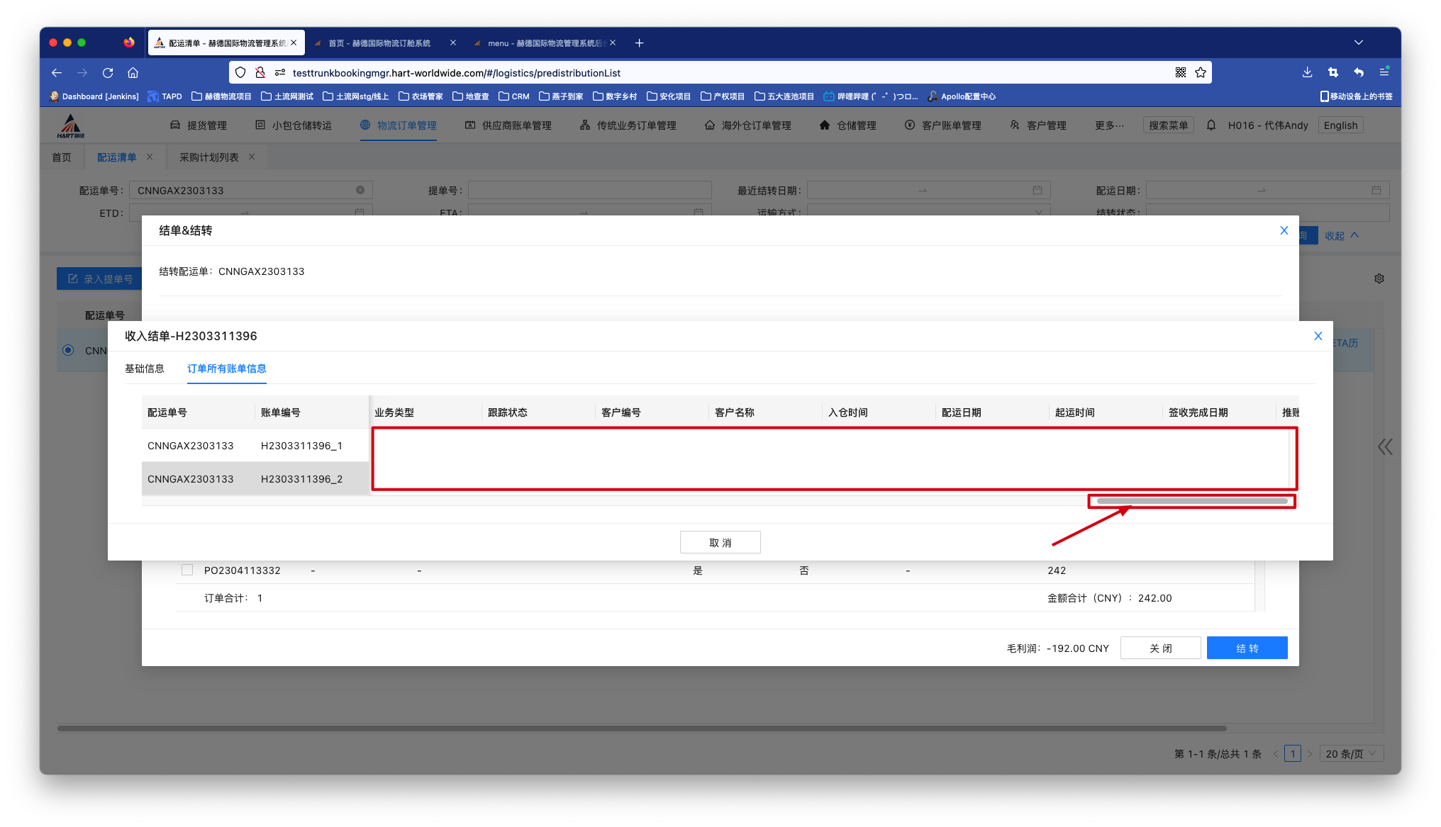This screenshot has height=827, width=1441.
Task: Click the table settings gear icon
Action: point(1379,279)
